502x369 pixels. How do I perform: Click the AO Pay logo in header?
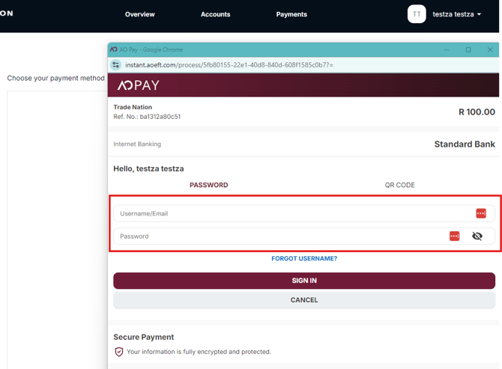coord(138,85)
